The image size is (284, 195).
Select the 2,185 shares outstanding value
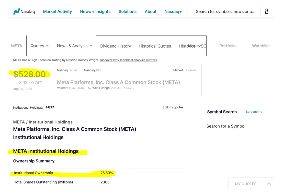click(x=105, y=182)
